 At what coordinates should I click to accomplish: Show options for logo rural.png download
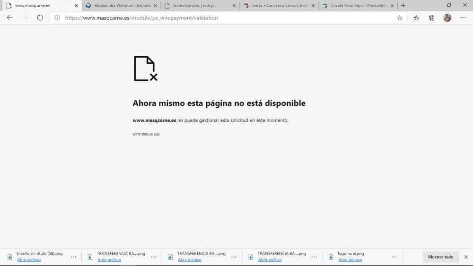pyautogui.click(x=394, y=257)
